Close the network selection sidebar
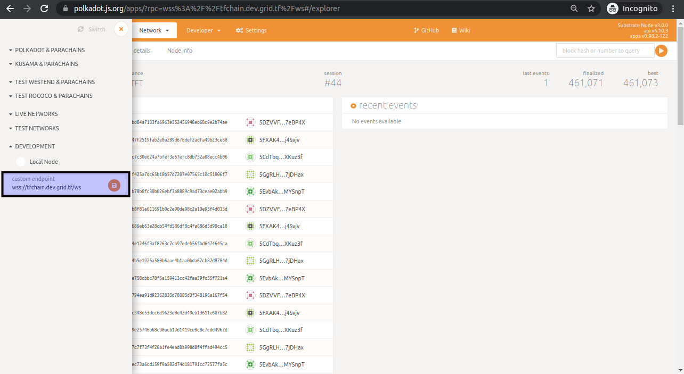This screenshot has width=684, height=374. 121,29
